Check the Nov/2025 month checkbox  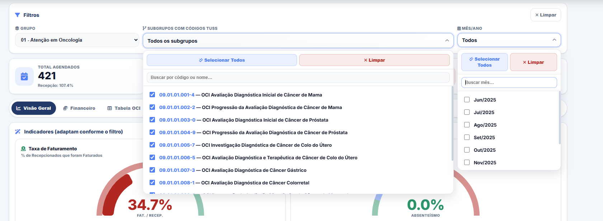point(467,163)
